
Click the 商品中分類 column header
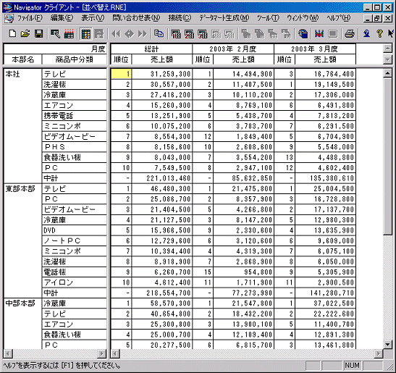point(75,59)
